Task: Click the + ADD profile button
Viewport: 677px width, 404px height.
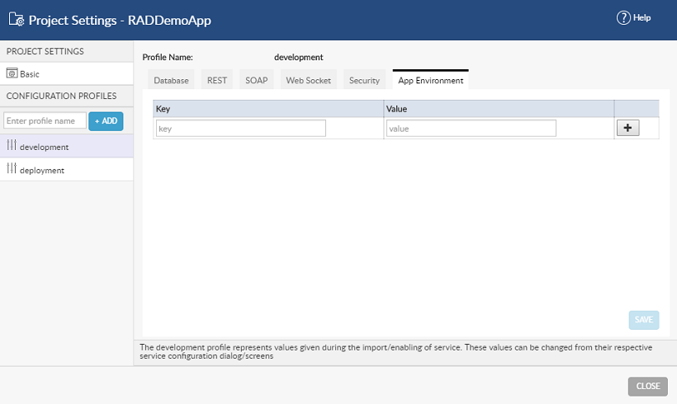Action: 106,121
